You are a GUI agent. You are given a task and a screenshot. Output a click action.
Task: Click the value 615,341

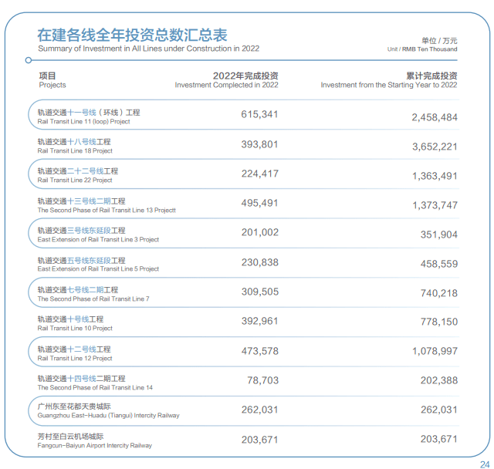click(259, 114)
